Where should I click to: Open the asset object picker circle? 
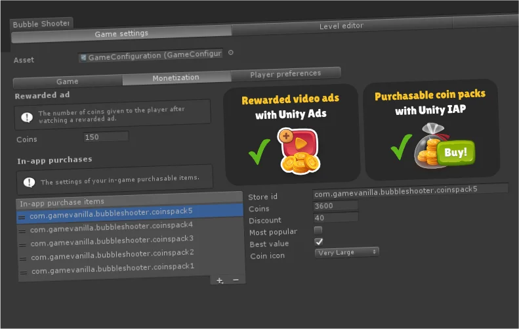(x=231, y=53)
